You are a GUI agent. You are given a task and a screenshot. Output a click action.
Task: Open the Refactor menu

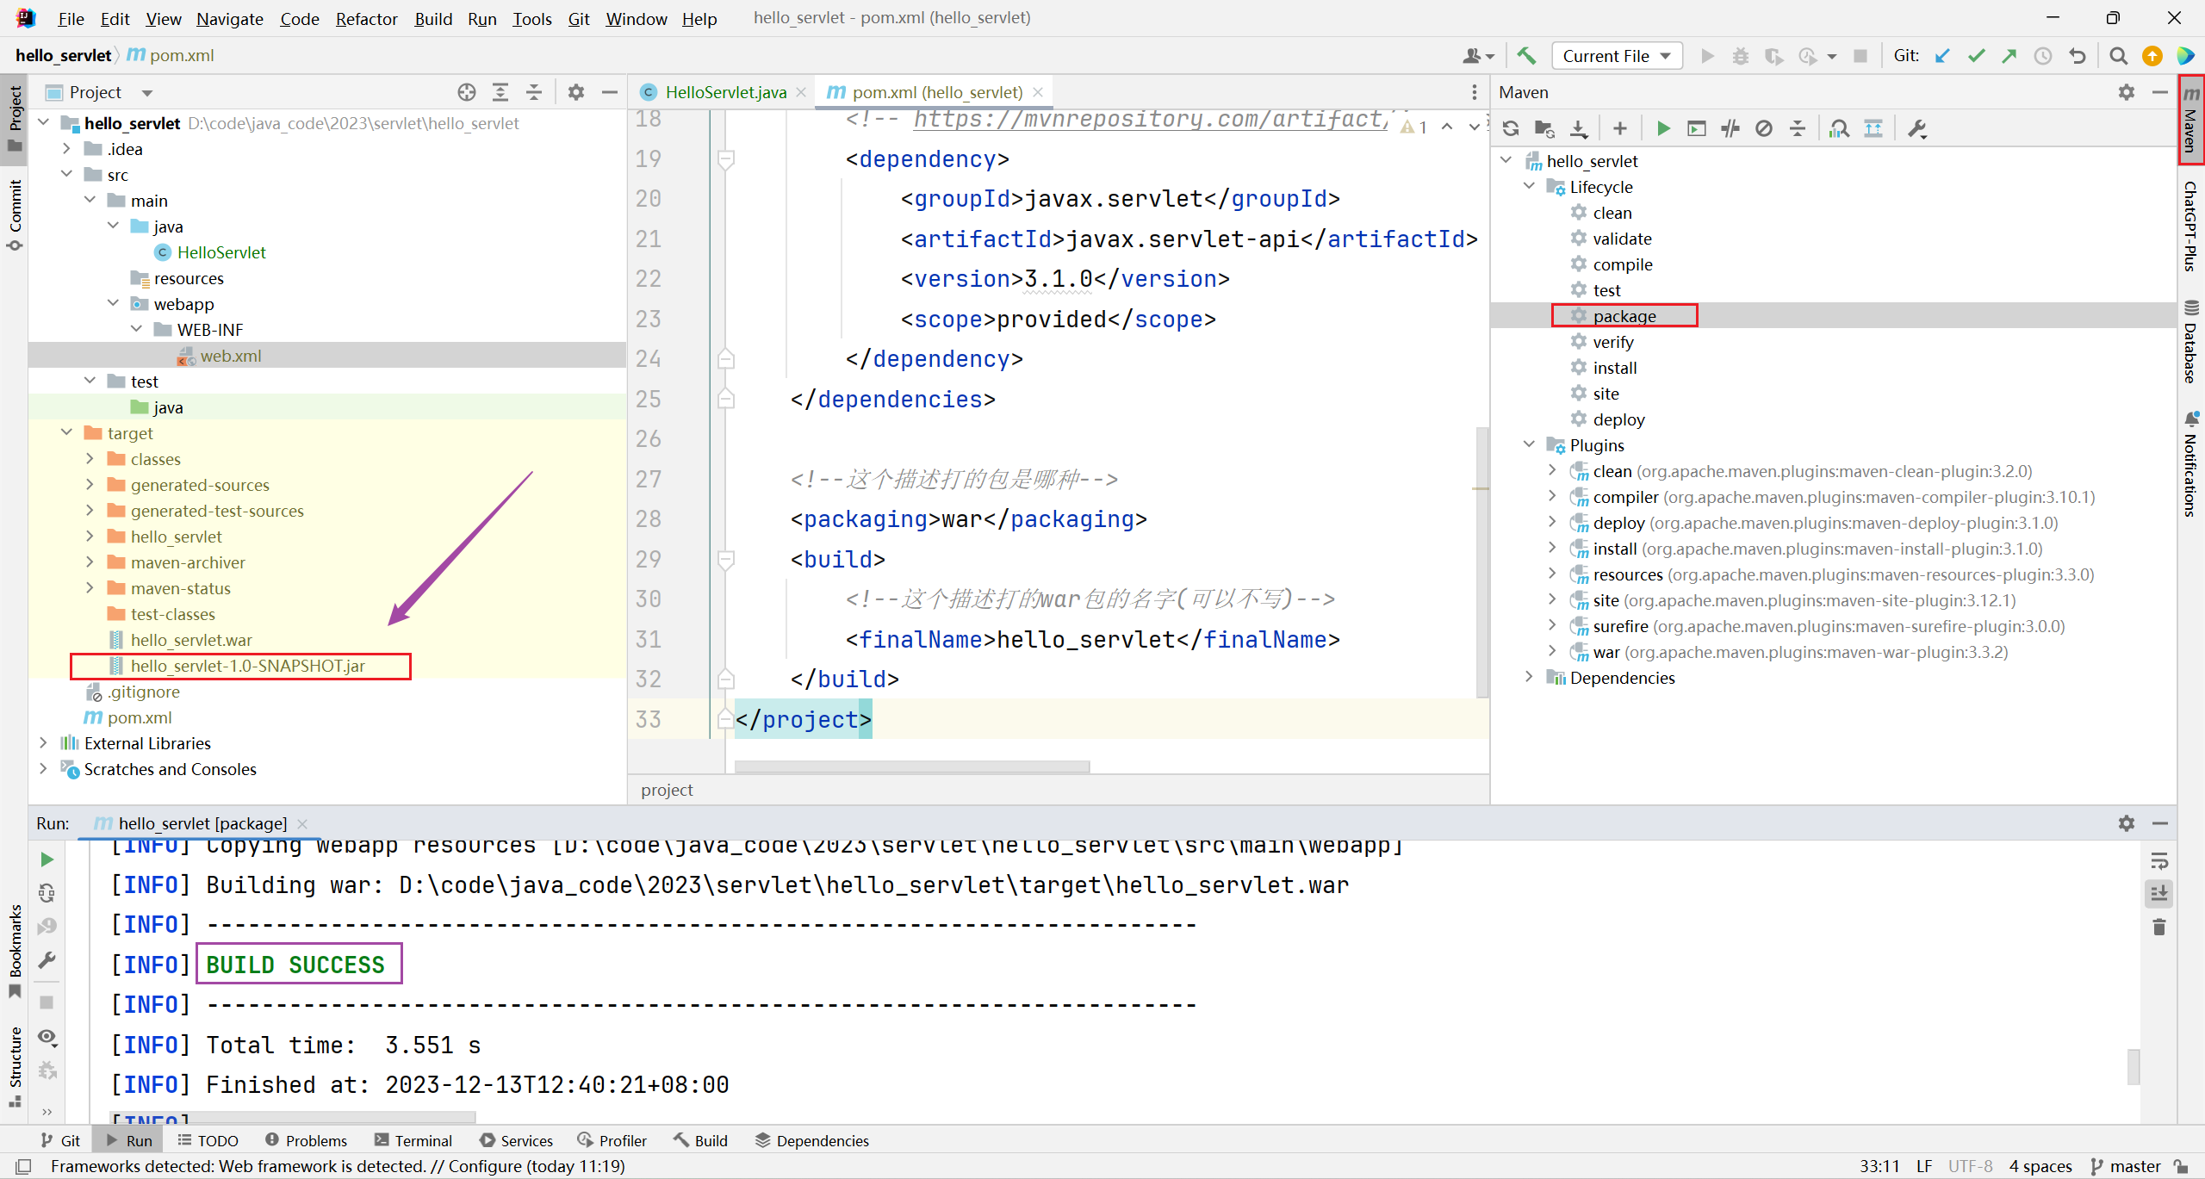(366, 18)
